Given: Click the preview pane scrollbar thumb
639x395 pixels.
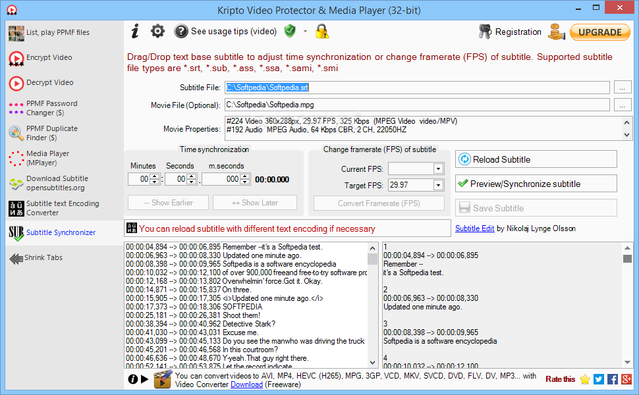Looking at the screenshot, I should coord(627,259).
